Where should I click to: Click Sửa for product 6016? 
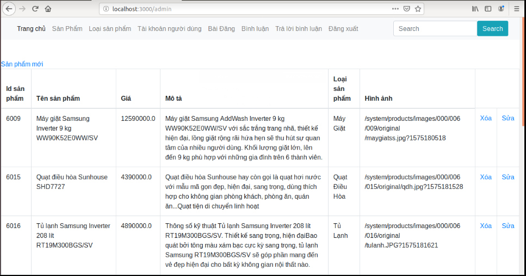(x=508, y=225)
